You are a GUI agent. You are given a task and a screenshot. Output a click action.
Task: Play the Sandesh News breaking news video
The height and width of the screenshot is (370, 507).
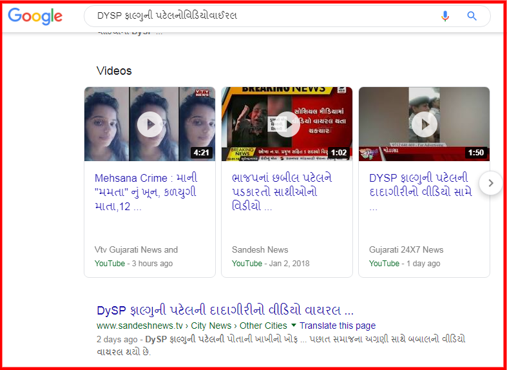click(287, 124)
